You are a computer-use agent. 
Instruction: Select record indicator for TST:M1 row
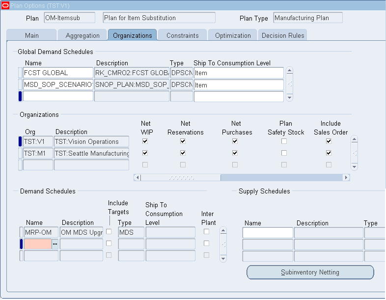click(x=20, y=153)
